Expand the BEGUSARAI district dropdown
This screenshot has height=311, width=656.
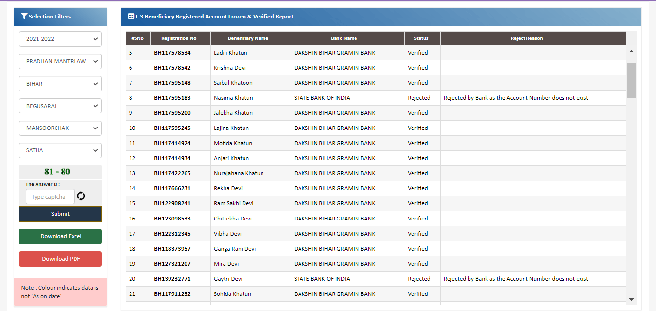(60, 106)
